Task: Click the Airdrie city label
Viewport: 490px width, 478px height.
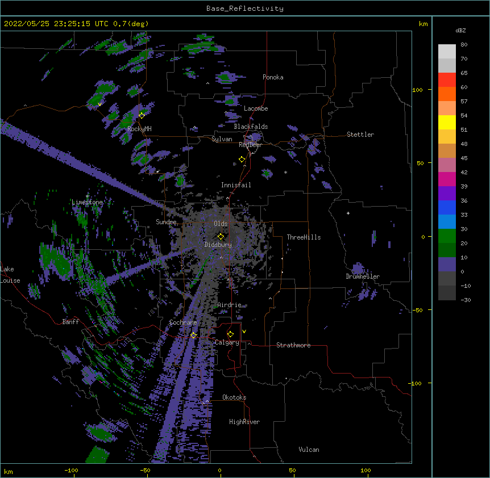Action: [230, 305]
